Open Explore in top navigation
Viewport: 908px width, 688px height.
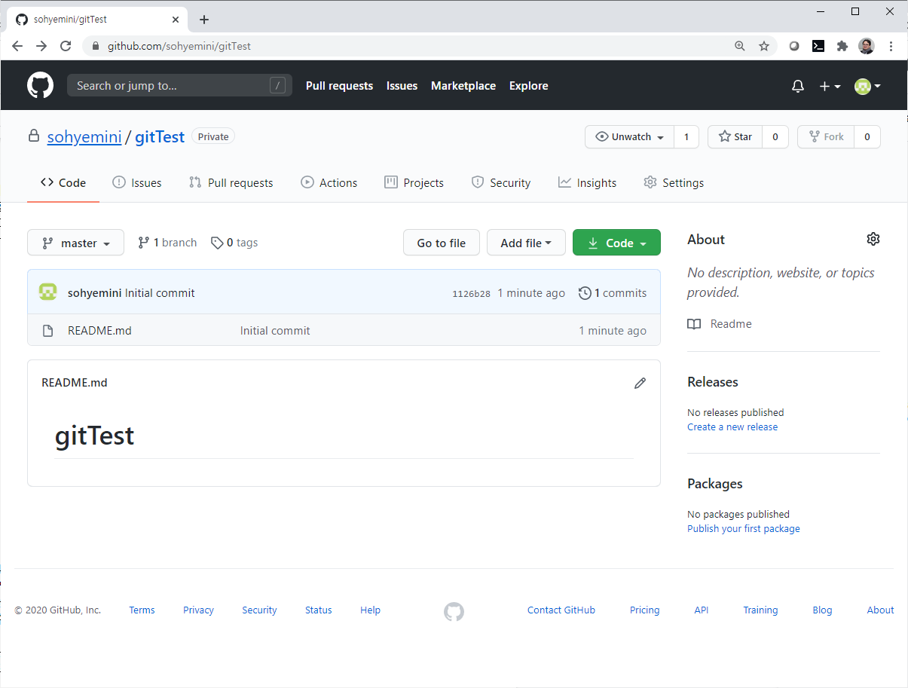(x=528, y=86)
